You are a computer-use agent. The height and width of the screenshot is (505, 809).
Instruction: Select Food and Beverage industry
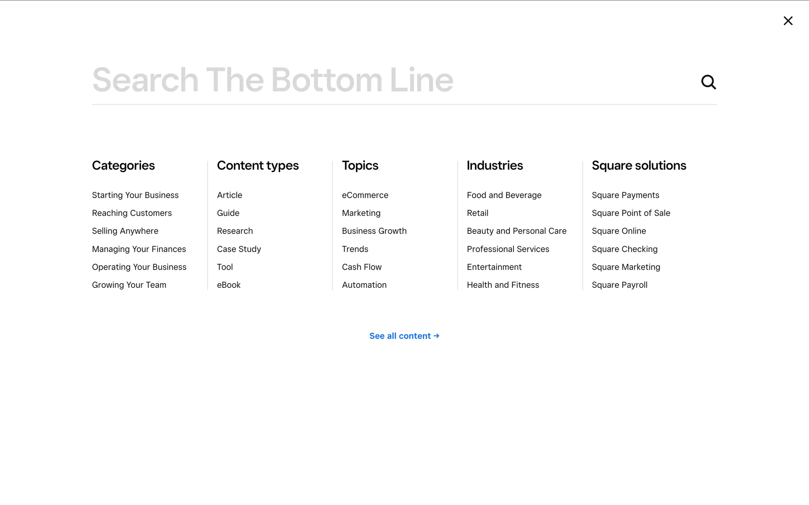[x=504, y=195]
